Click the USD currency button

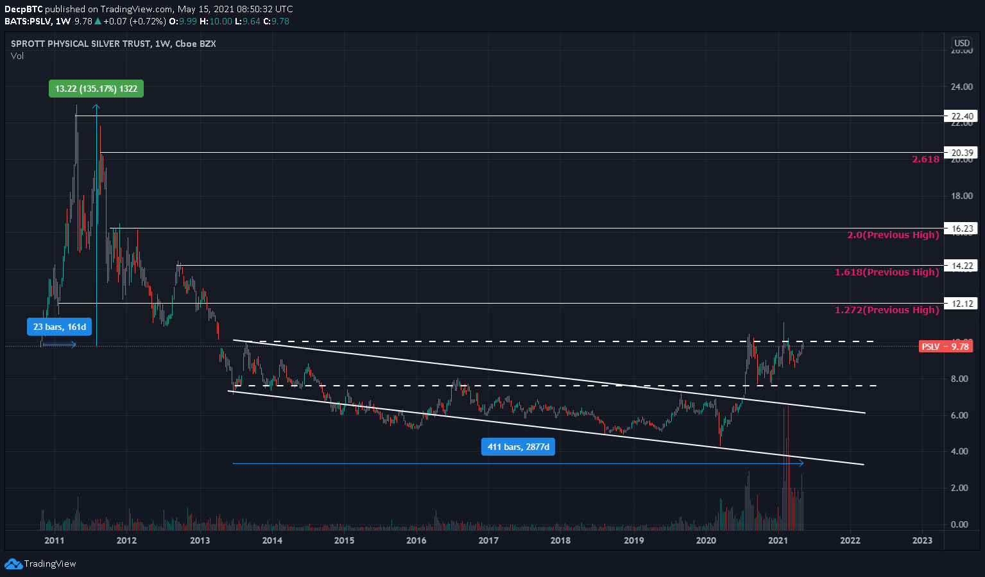[962, 43]
